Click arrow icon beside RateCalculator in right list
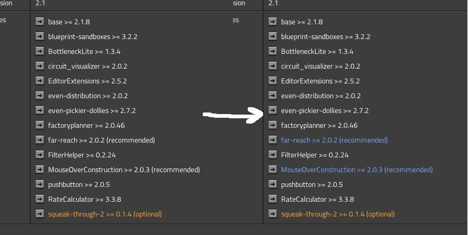 pyautogui.click(x=273, y=199)
